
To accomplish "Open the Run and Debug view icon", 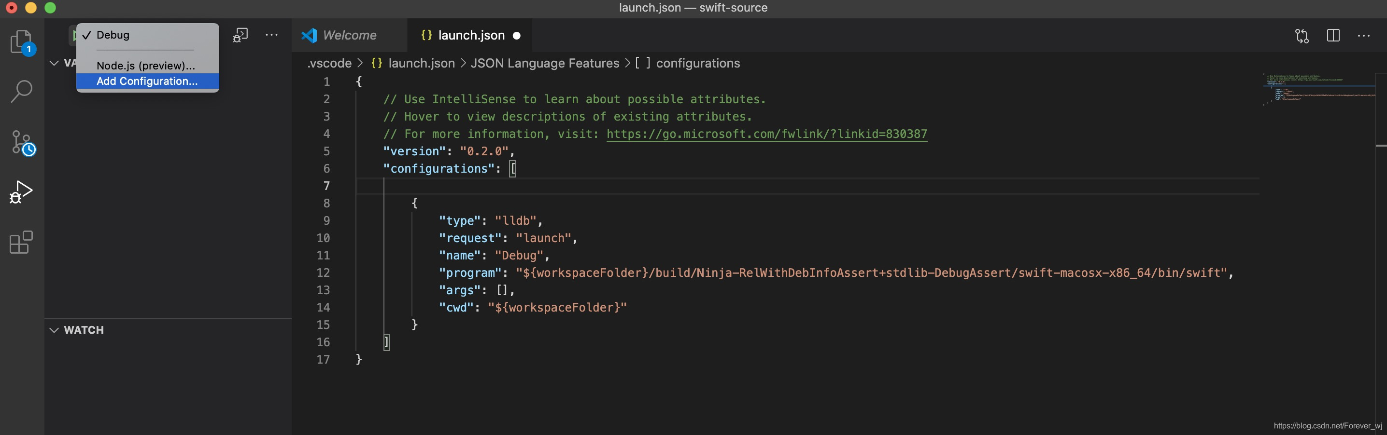I will [22, 192].
